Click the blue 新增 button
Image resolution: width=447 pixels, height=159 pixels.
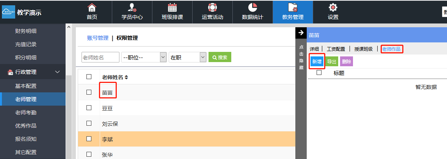coord(317,62)
